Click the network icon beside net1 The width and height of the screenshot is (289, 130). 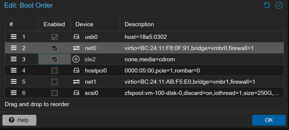pyautogui.click(x=76, y=82)
